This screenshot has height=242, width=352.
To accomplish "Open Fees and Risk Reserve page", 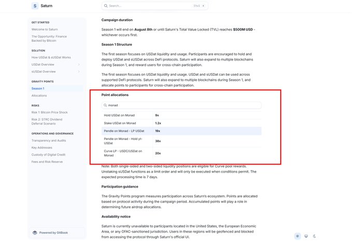I will 47,162.
